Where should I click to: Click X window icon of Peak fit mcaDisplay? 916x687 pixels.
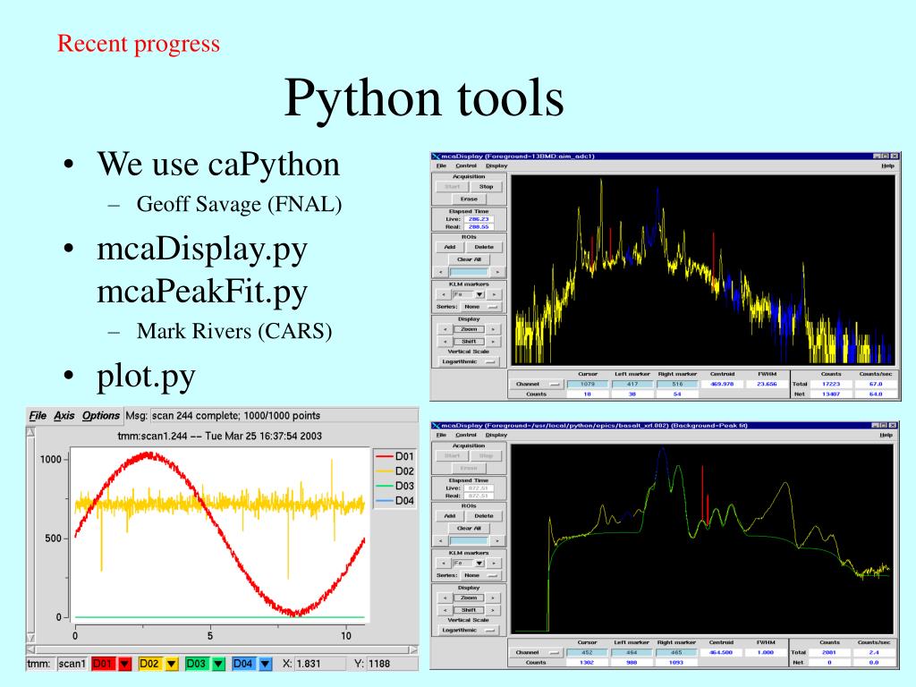(x=436, y=426)
